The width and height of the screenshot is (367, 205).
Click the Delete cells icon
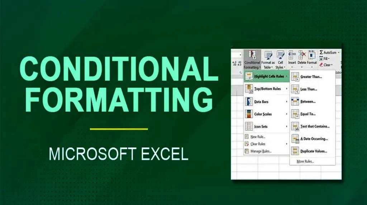tap(302, 55)
